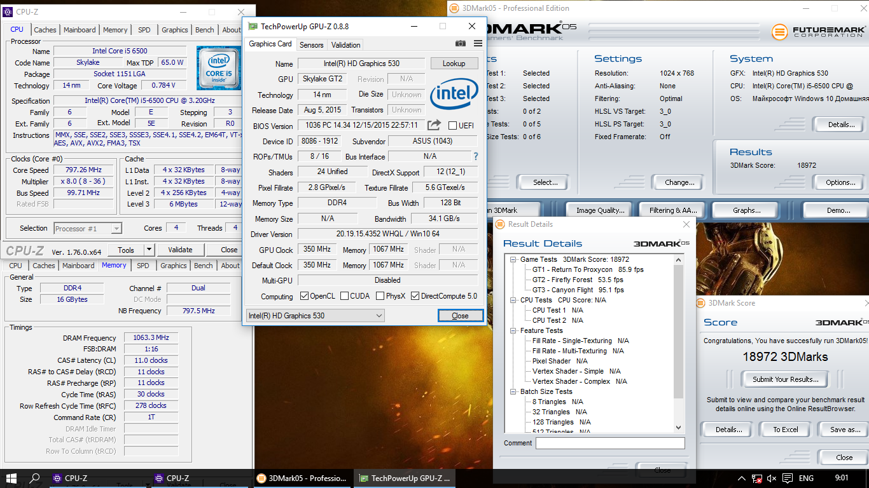
Task: Switch to TechPowerUp GPU-Z taskbar item
Action: pos(405,478)
